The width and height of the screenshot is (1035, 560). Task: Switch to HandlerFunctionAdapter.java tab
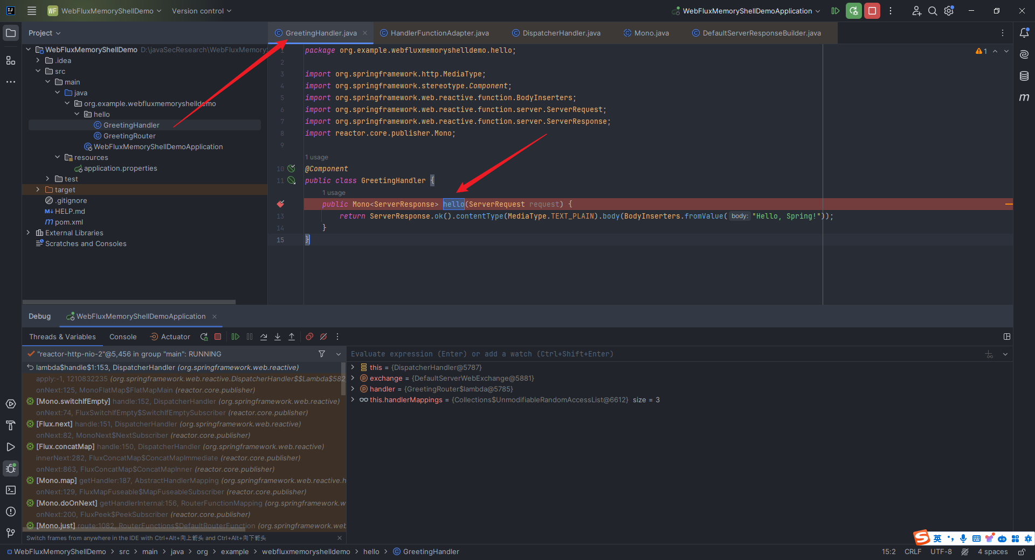(x=434, y=33)
